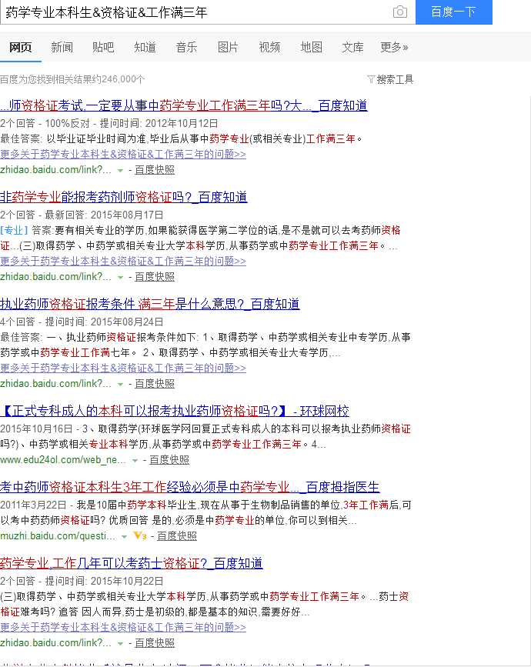Viewport: 531px width, 667px height.
Task: Expand dropdown arrow next to muzhi.baidu.com URL
Action: pyautogui.click(x=124, y=536)
